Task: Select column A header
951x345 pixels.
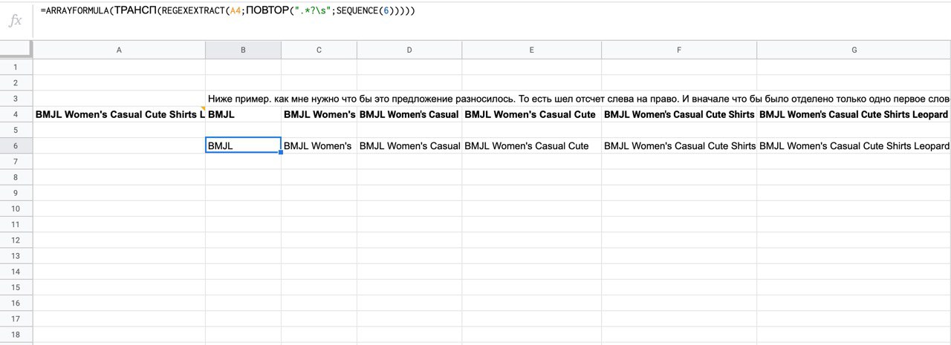Action: click(x=119, y=50)
